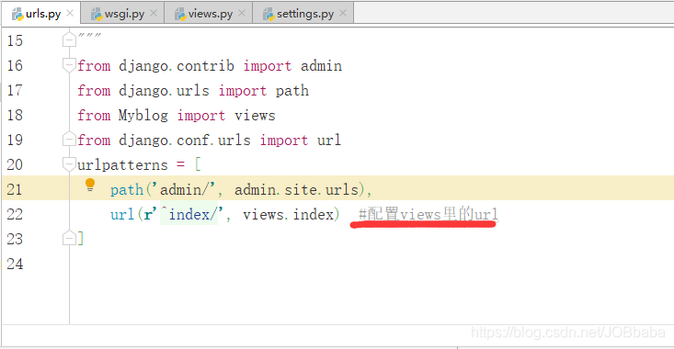The width and height of the screenshot is (674, 349).
Task: Click 'Myblog' on line 18
Action: point(143,115)
